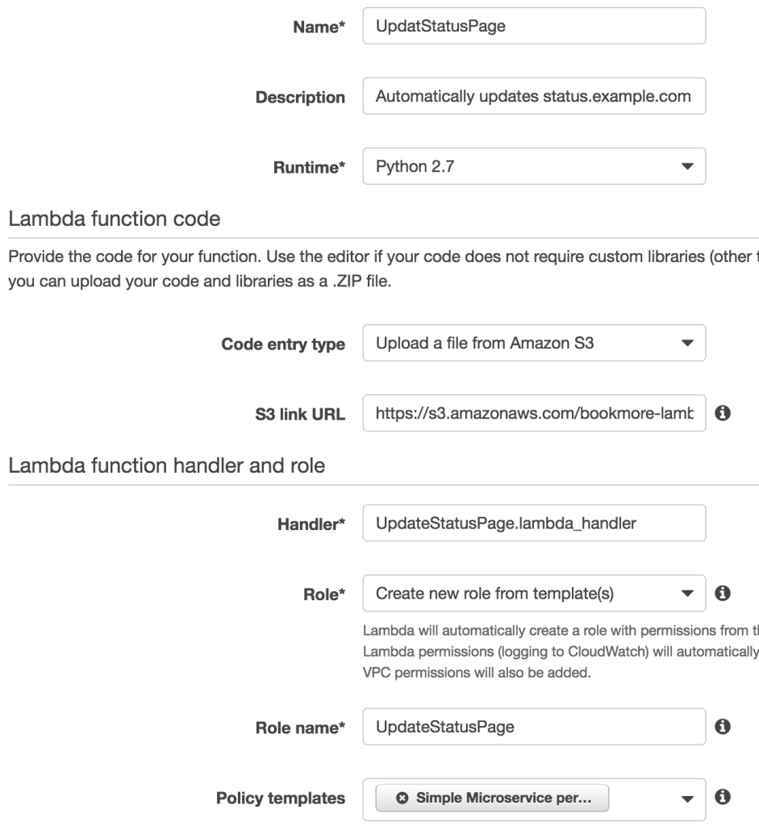
Task: Expand the Policy templates dropdown arrow
Action: pyautogui.click(x=687, y=799)
